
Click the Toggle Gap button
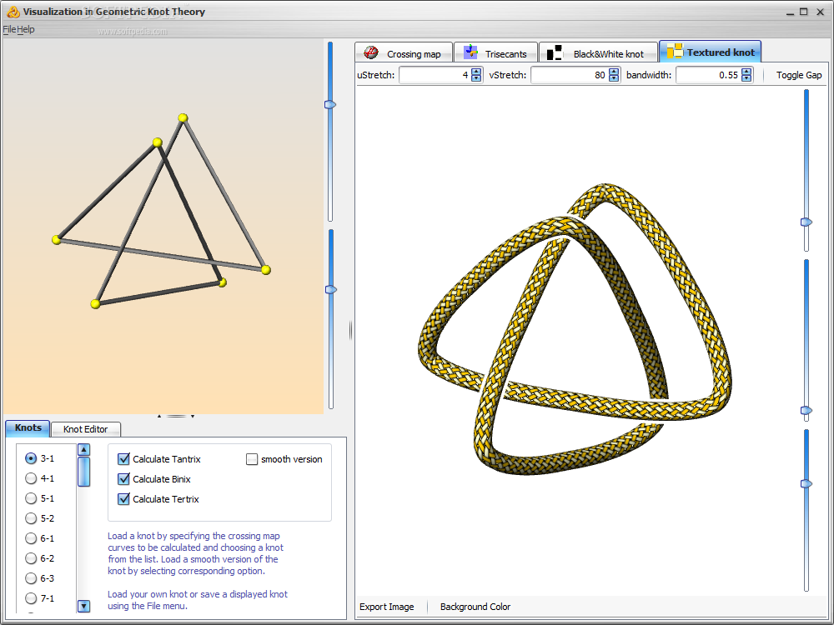[x=799, y=75]
